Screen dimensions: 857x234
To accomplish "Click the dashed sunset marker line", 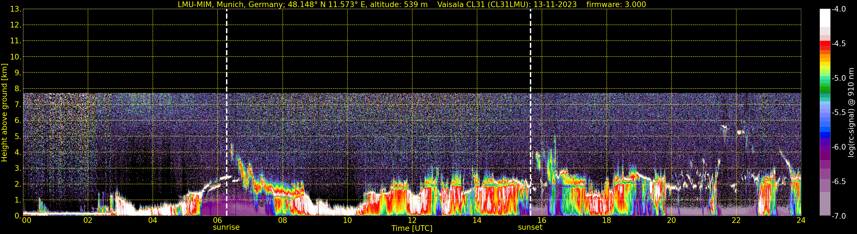I will [530, 112].
